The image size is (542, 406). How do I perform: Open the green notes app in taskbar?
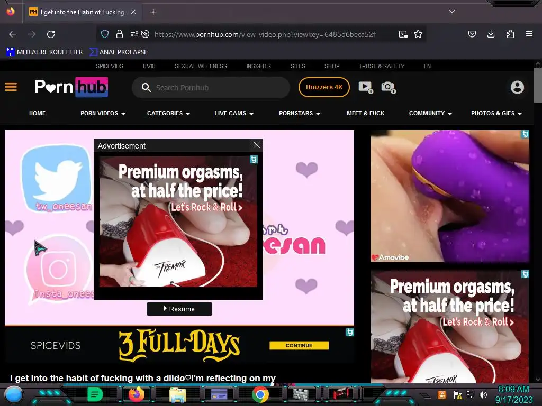point(95,394)
